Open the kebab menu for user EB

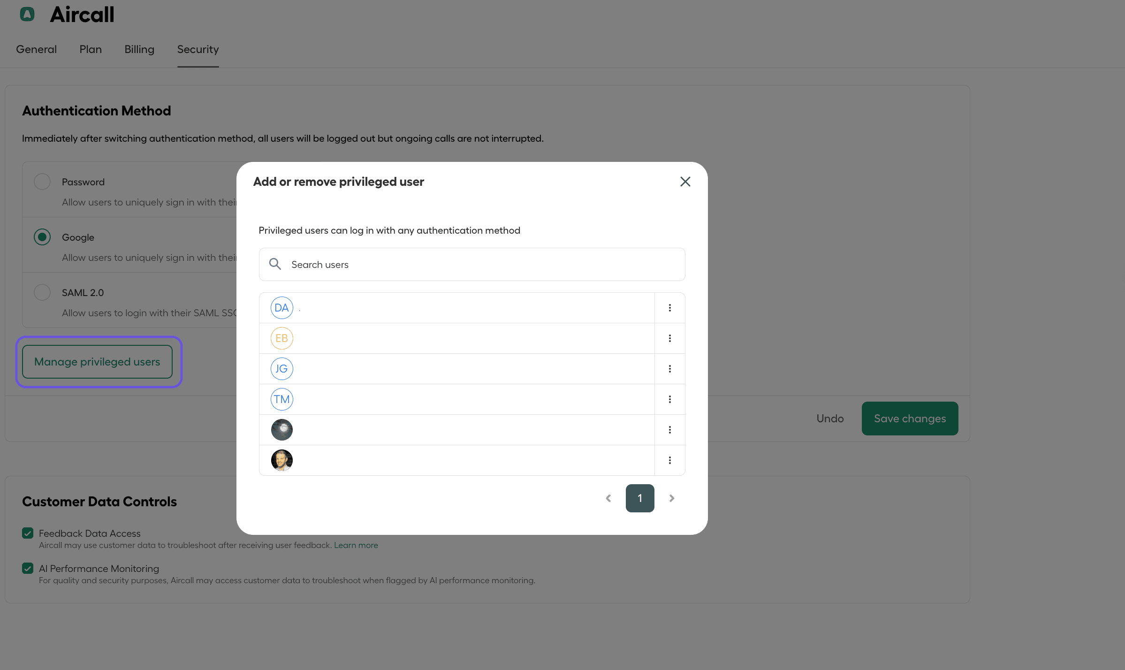pyautogui.click(x=669, y=338)
